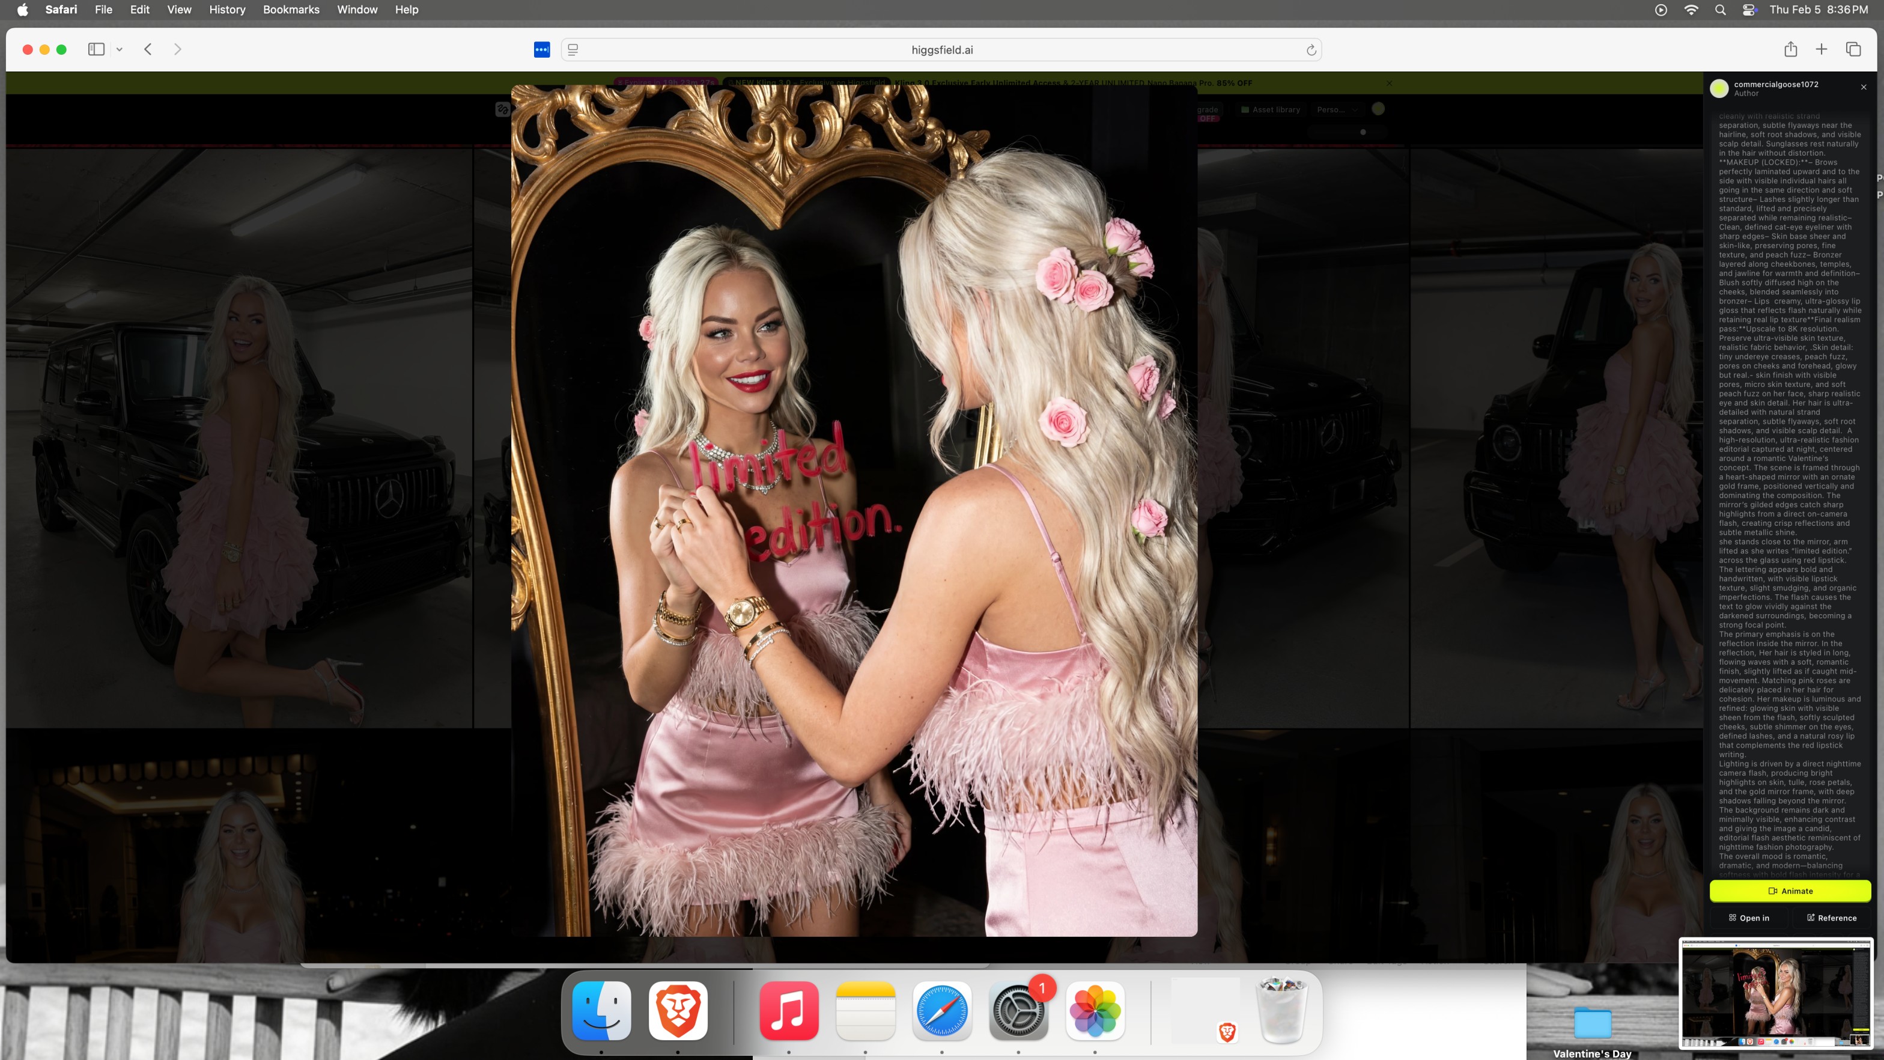This screenshot has height=1060, width=1884.
Task: Click the blue extension icon beside address bar
Action: tap(541, 50)
